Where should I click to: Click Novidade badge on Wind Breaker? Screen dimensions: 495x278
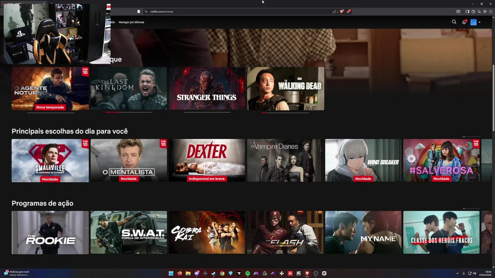(x=363, y=179)
